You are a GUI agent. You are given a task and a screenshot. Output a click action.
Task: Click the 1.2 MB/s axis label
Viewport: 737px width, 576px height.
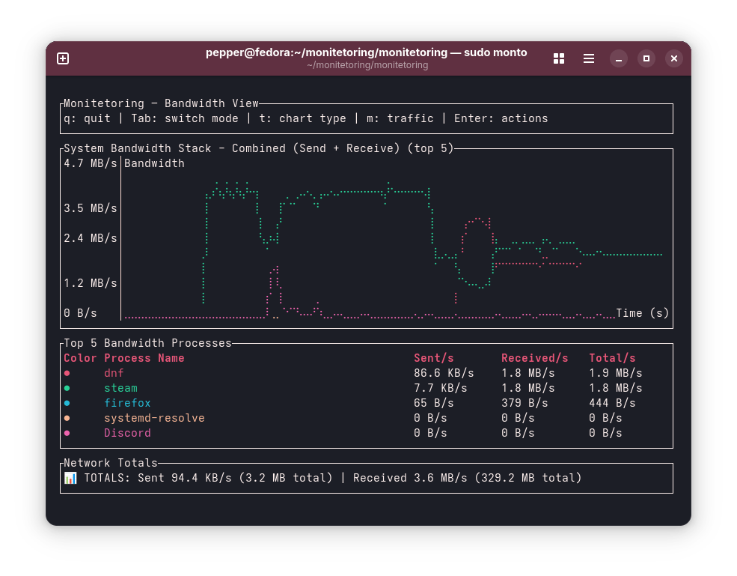pyautogui.click(x=91, y=283)
